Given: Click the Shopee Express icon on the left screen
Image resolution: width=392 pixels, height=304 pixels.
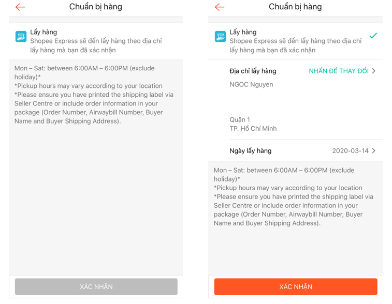Looking at the screenshot, I should click(x=21, y=36).
